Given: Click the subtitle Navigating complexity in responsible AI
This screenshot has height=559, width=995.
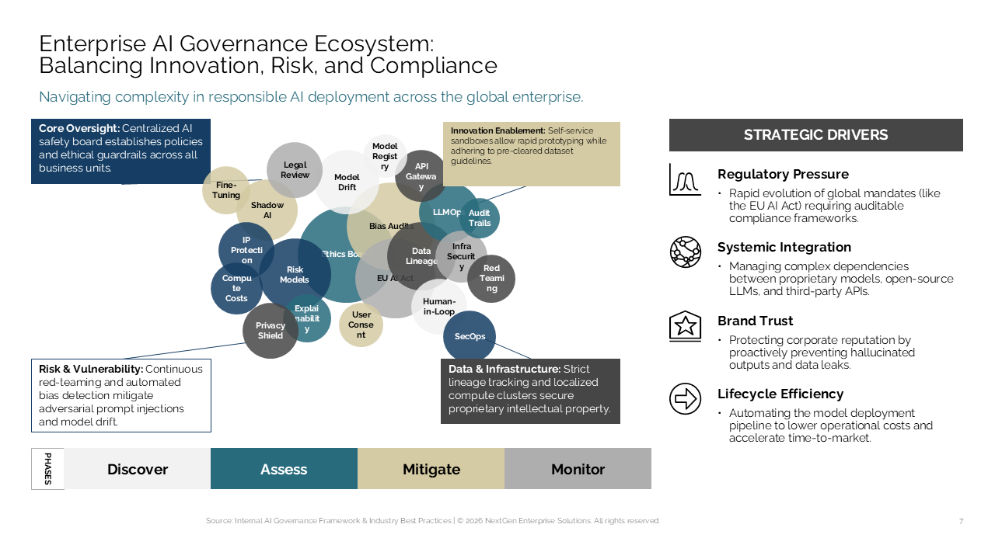Looking at the screenshot, I should 311,97.
